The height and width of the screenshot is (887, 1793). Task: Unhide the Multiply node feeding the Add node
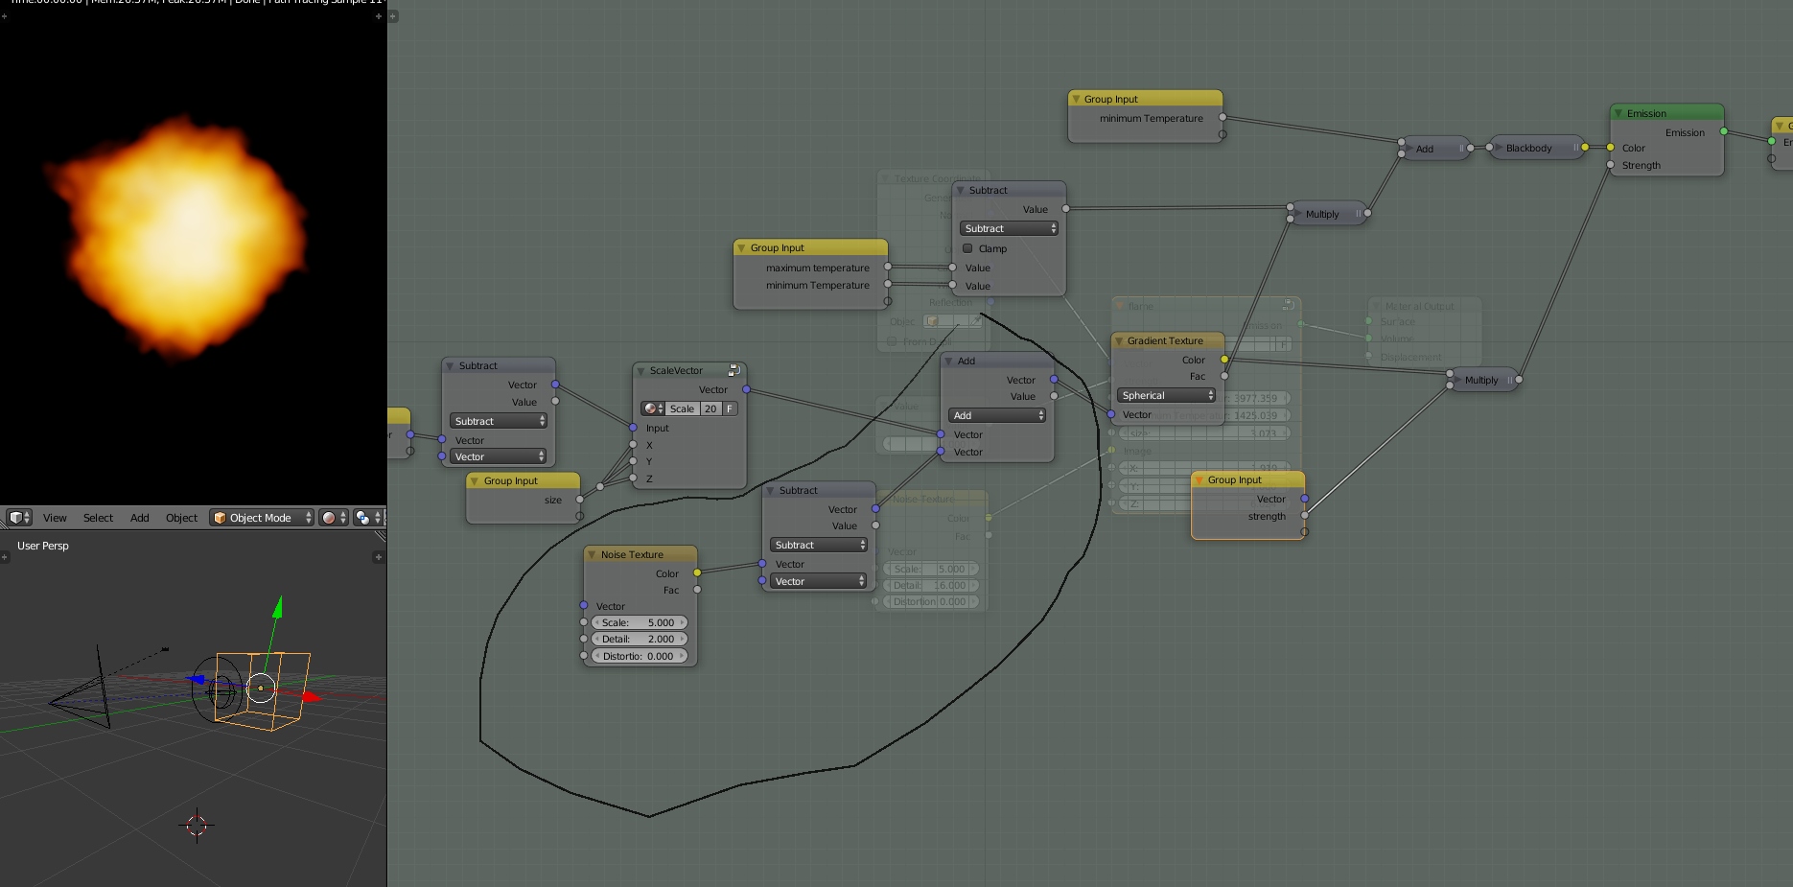pyautogui.click(x=1297, y=214)
